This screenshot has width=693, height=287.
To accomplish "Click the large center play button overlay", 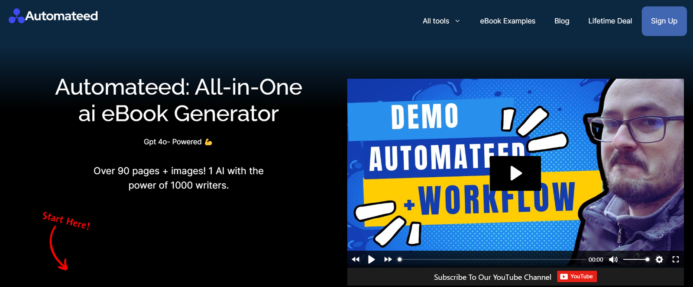I will (x=515, y=173).
